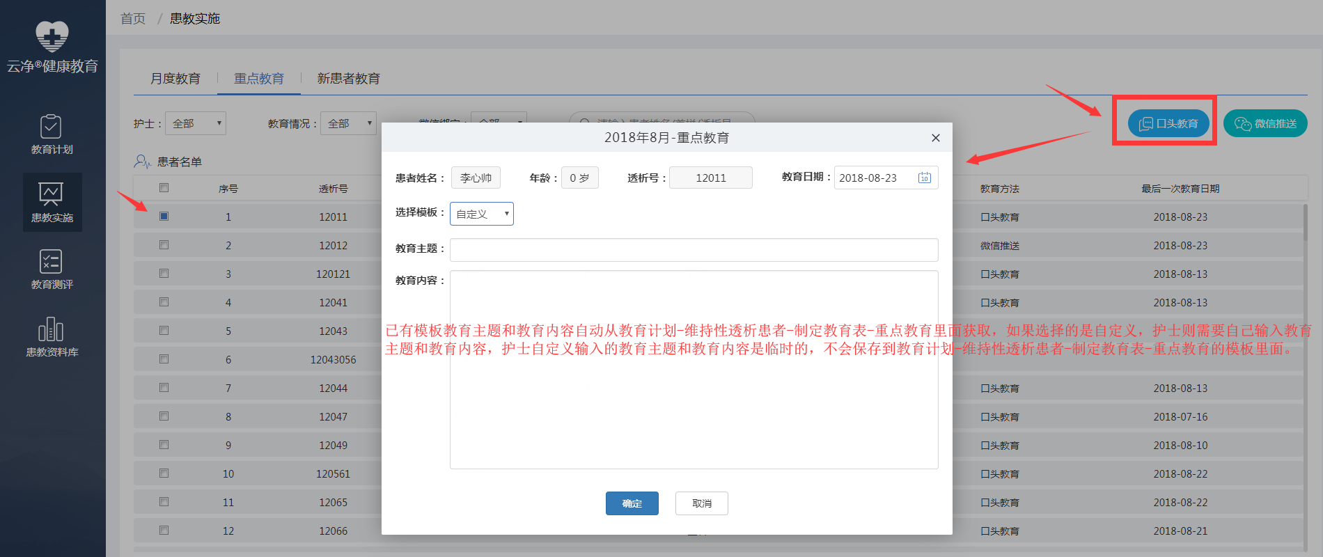Close the 重点教育 dialog with X
This screenshot has width=1323, height=557.
[x=935, y=138]
